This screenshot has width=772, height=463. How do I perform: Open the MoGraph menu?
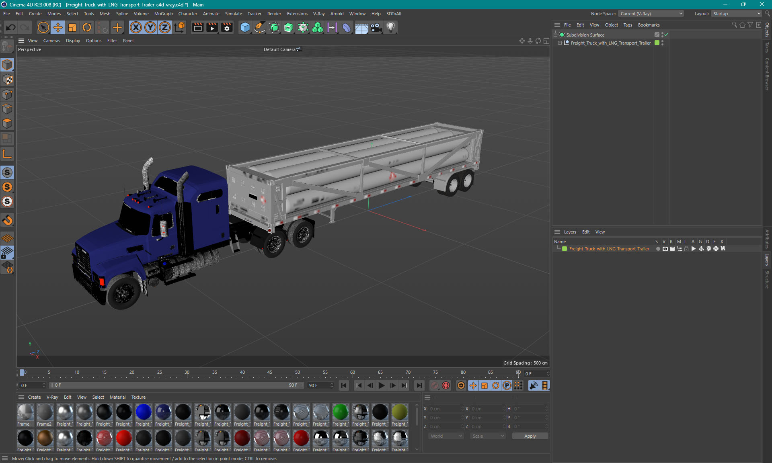point(163,14)
